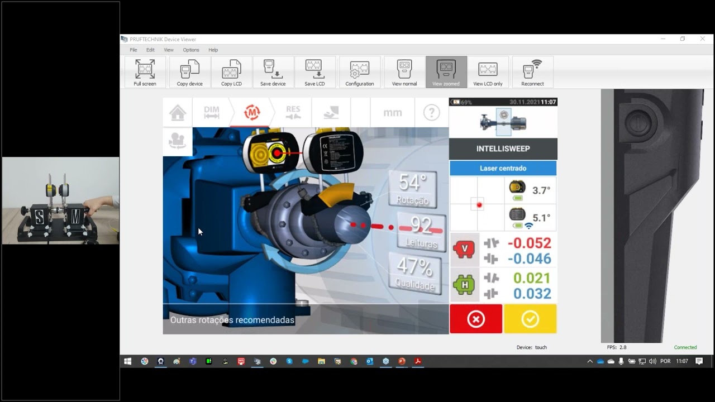Select the Measure (M) step icon
715x402 pixels.
pyautogui.click(x=252, y=113)
